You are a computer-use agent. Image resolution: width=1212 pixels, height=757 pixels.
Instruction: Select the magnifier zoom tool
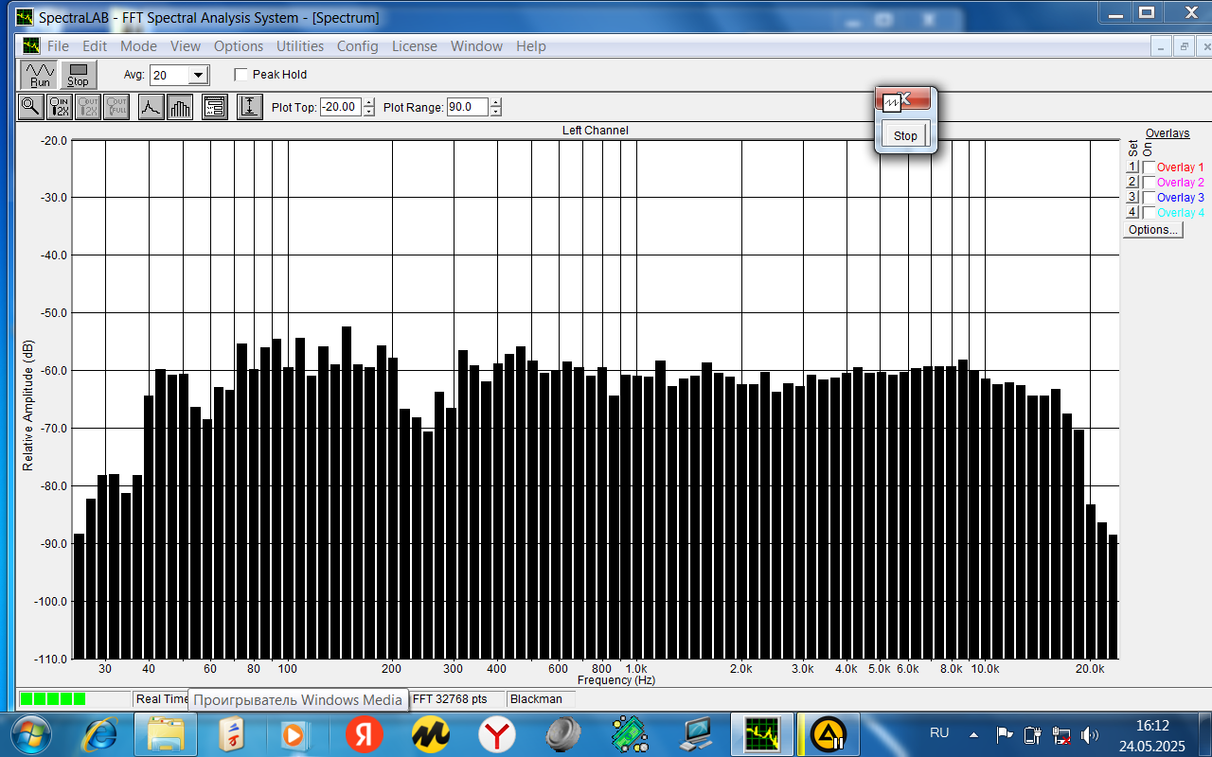pos(31,107)
